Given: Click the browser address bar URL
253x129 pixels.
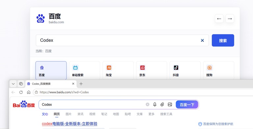Looking at the screenshot, I should pyautogui.click(x=64, y=92).
